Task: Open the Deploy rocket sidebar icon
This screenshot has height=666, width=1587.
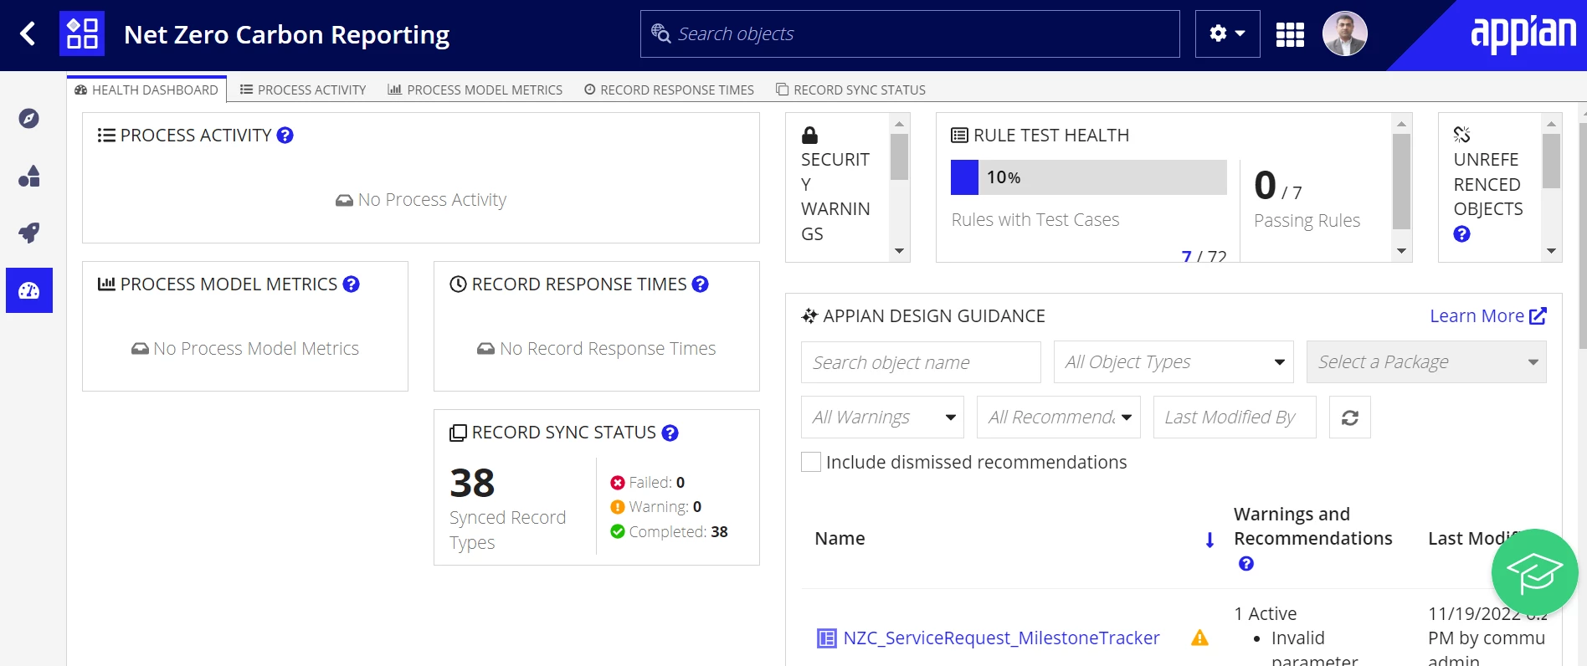Action: [x=29, y=233]
